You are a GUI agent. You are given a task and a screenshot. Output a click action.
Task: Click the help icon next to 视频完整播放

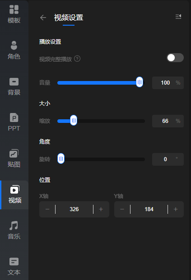pos(77,59)
